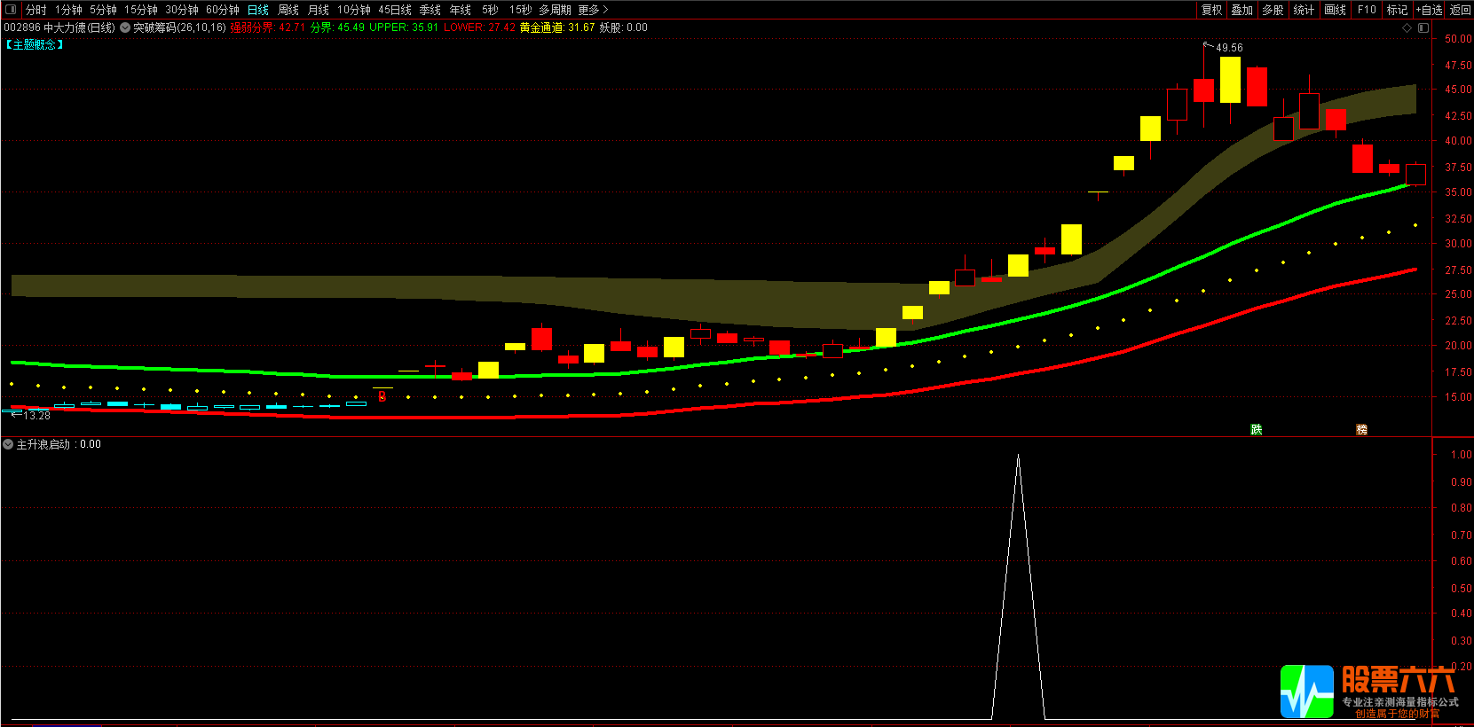1474x727 pixels.
Task: Select the 5分钟 period tab
Action: click(103, 10)
